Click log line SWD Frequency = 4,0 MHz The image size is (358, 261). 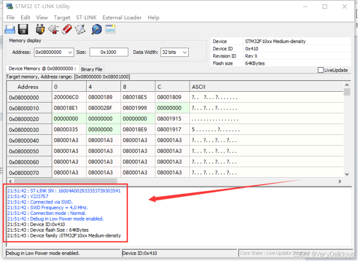coord(48,208)
